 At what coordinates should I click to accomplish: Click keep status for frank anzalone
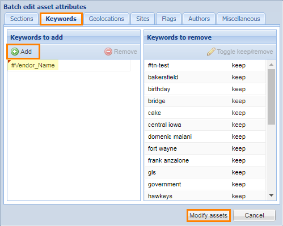click(x=239, y=160)
